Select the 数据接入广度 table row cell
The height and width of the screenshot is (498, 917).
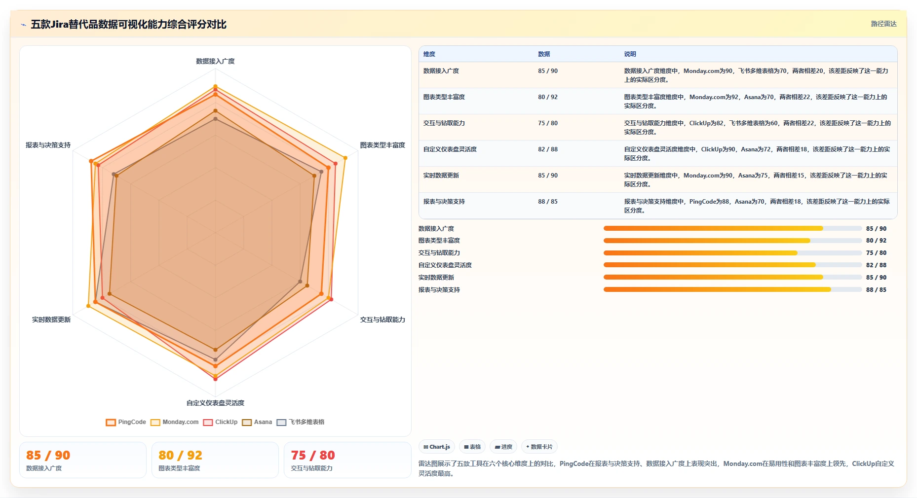(x=441, y=71)
